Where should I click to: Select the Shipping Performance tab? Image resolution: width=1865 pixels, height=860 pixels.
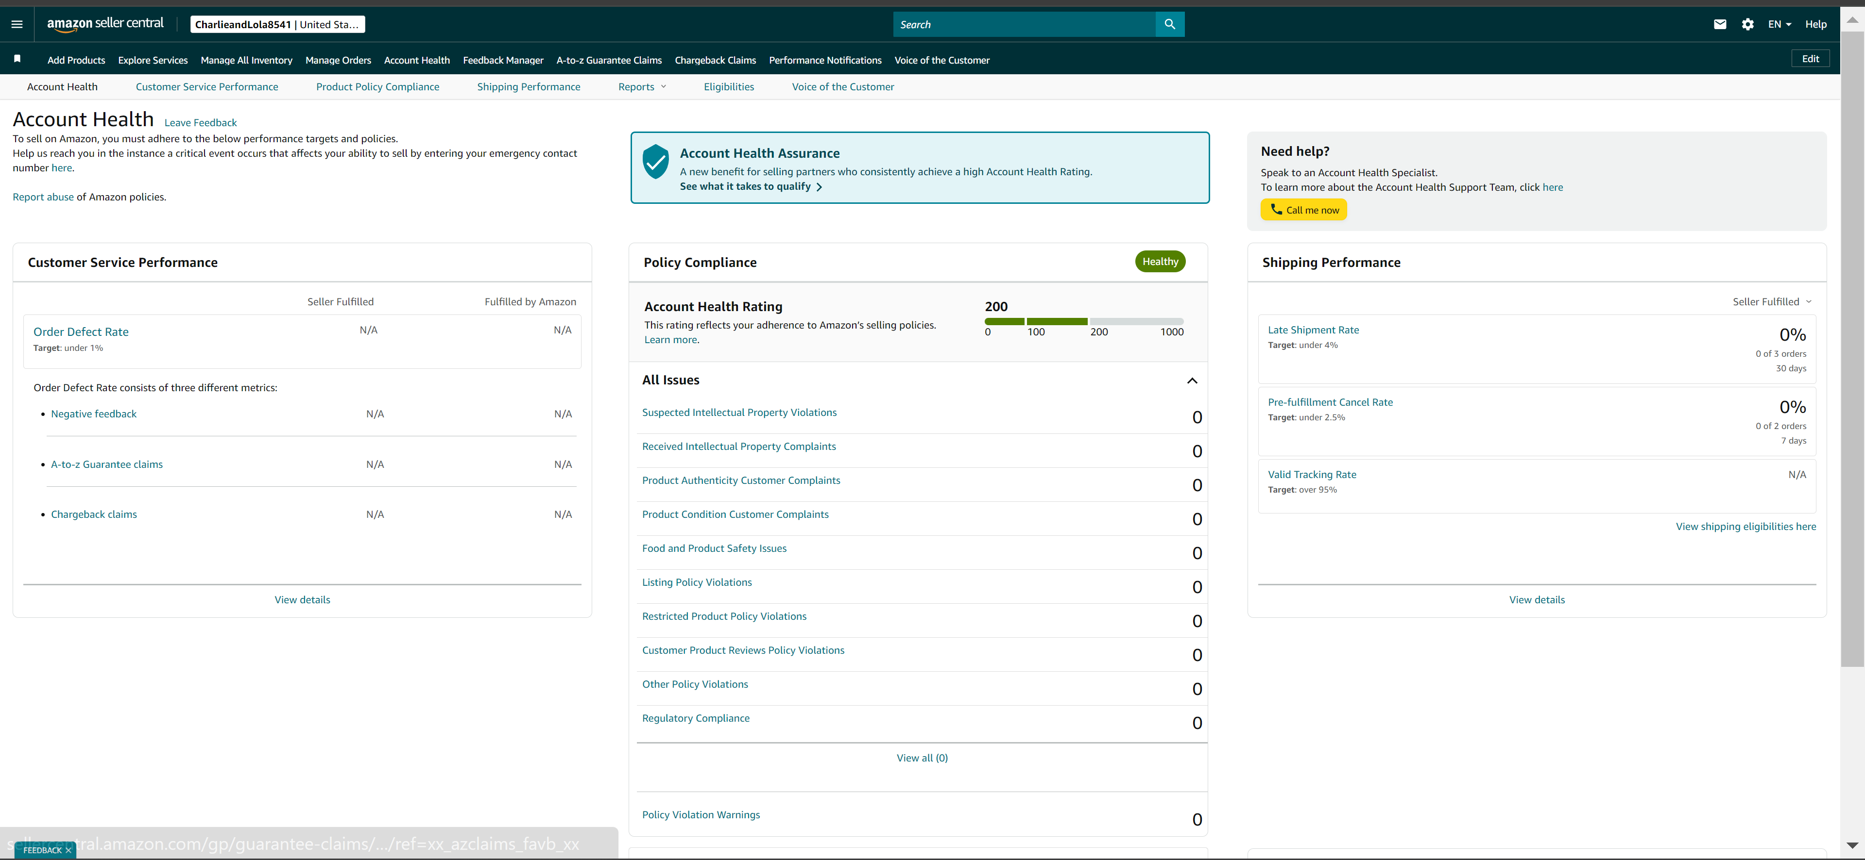(529, 87)
